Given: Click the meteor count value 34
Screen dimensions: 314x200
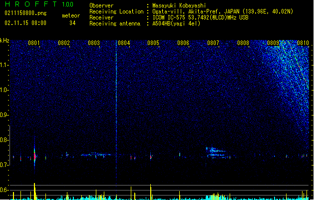Looking at the screenshot, I should (72, 23).
